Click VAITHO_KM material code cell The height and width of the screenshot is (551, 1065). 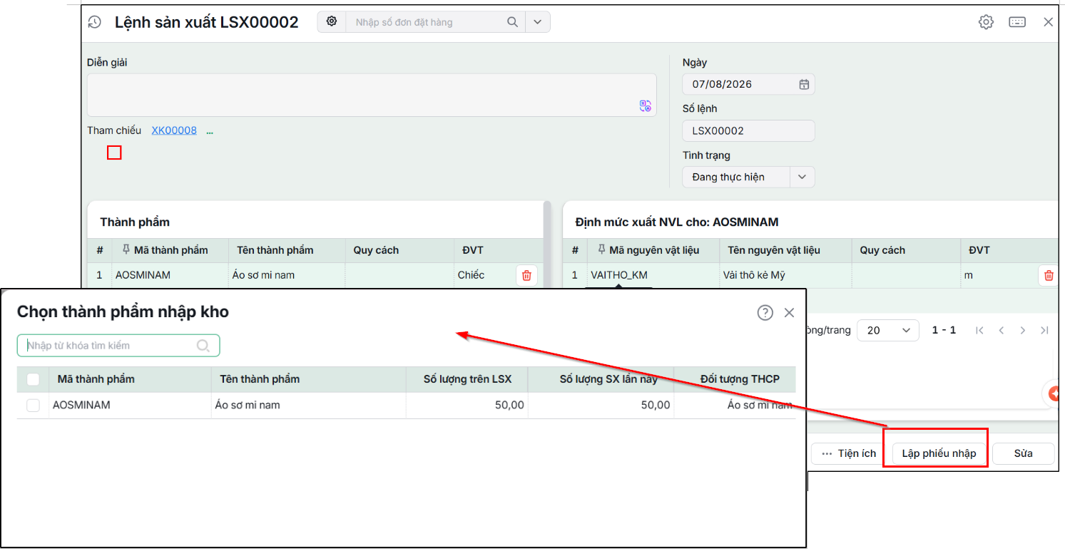point(653,275)
